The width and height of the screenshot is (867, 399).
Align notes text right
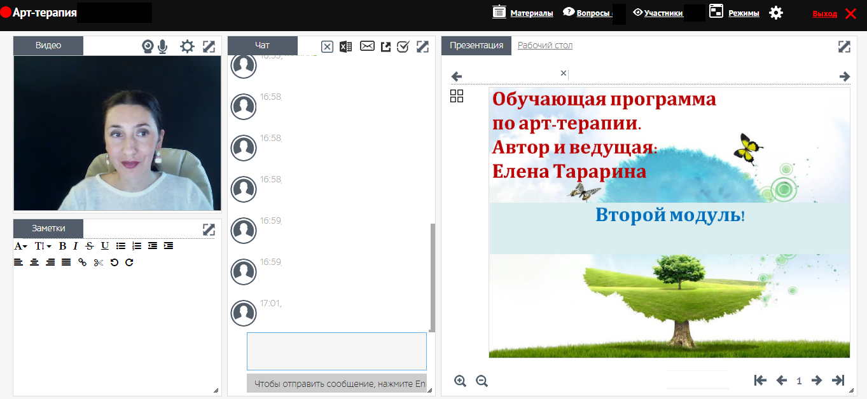50,262
